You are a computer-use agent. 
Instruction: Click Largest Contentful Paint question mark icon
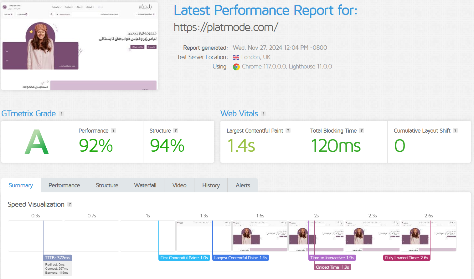[x=288, y=131]
